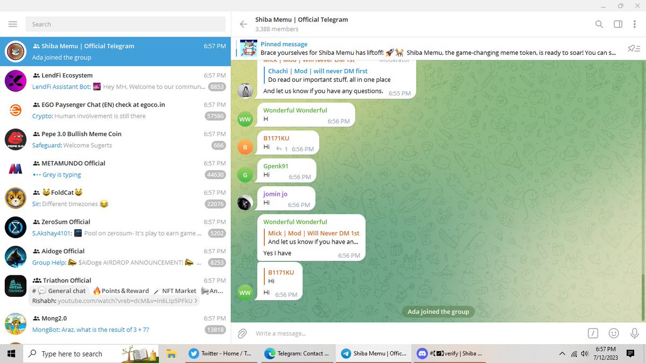Click the Shiba Memu group avatar
The image size is (646, 363).
(x=16, y=52)
